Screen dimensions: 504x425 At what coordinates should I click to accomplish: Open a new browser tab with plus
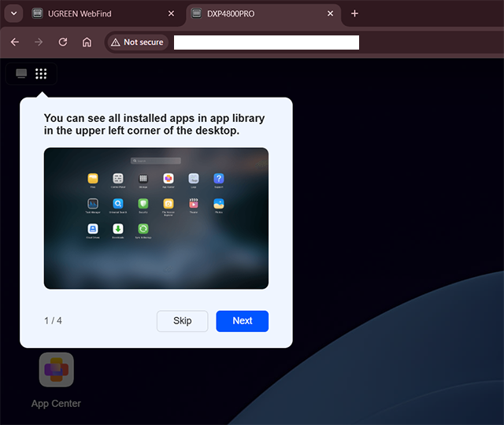point(354,13)
